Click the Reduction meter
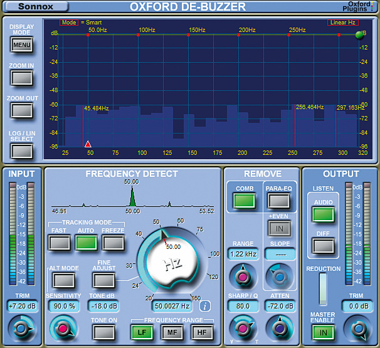 tap(322, 289)
